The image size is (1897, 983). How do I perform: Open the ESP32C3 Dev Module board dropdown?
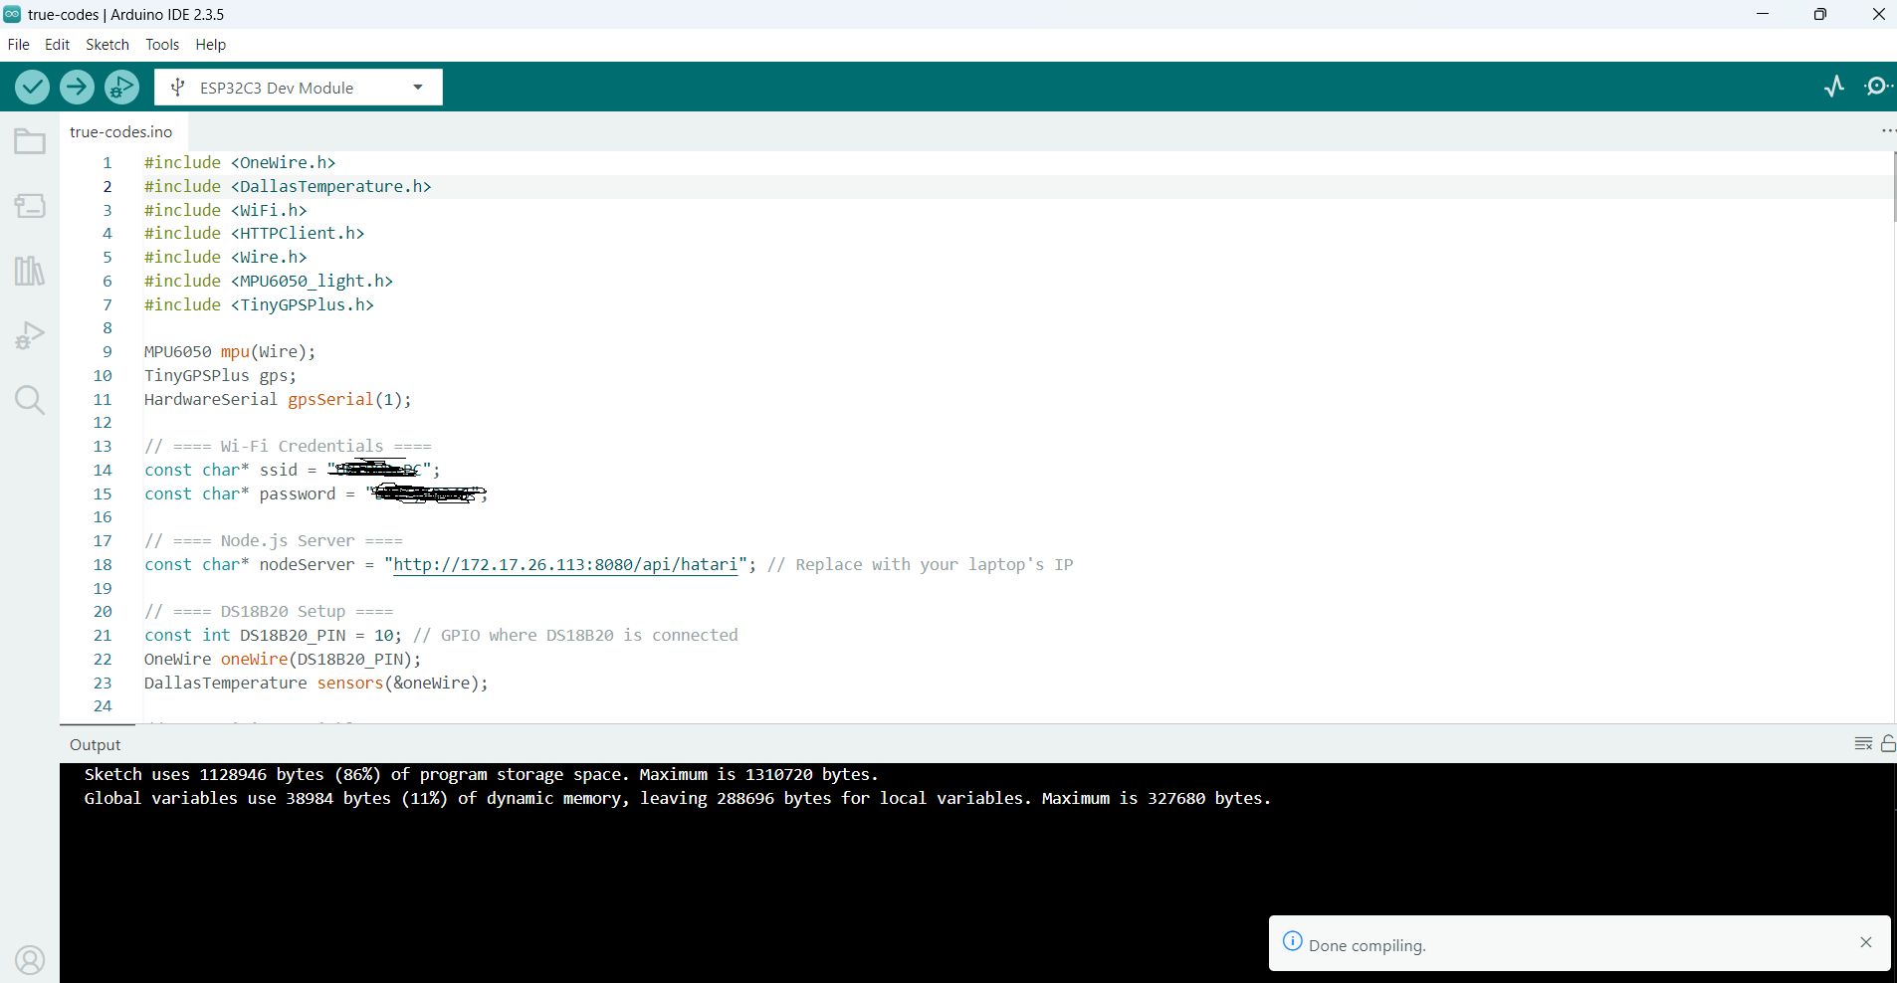[298, 88]
